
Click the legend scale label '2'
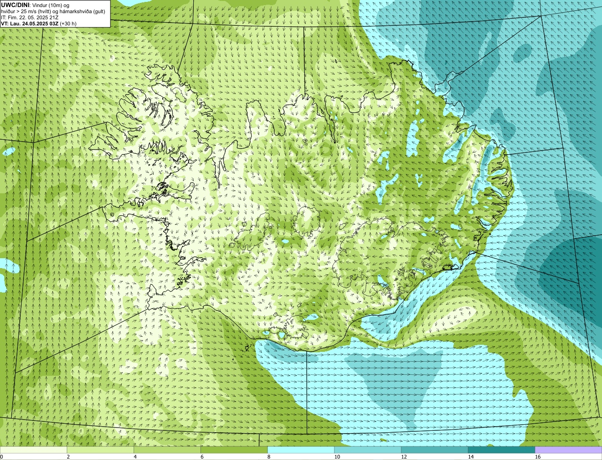(x=68, y=457)
